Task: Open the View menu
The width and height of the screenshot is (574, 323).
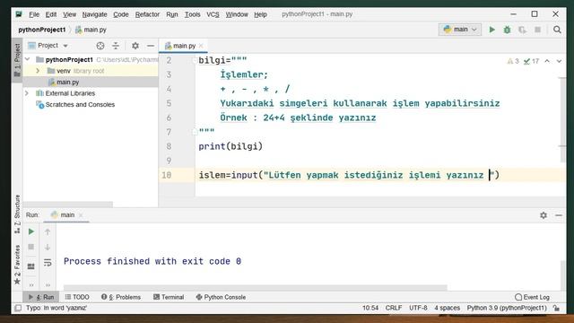Action: coord(69,14)
